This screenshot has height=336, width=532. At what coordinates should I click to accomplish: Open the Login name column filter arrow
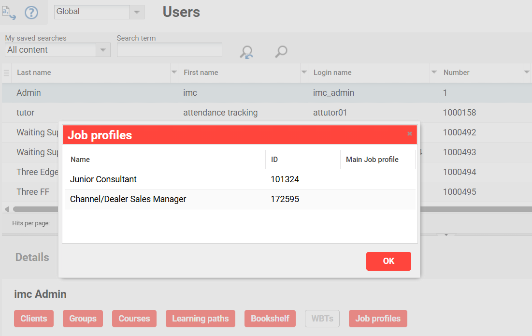click(434, 73)
